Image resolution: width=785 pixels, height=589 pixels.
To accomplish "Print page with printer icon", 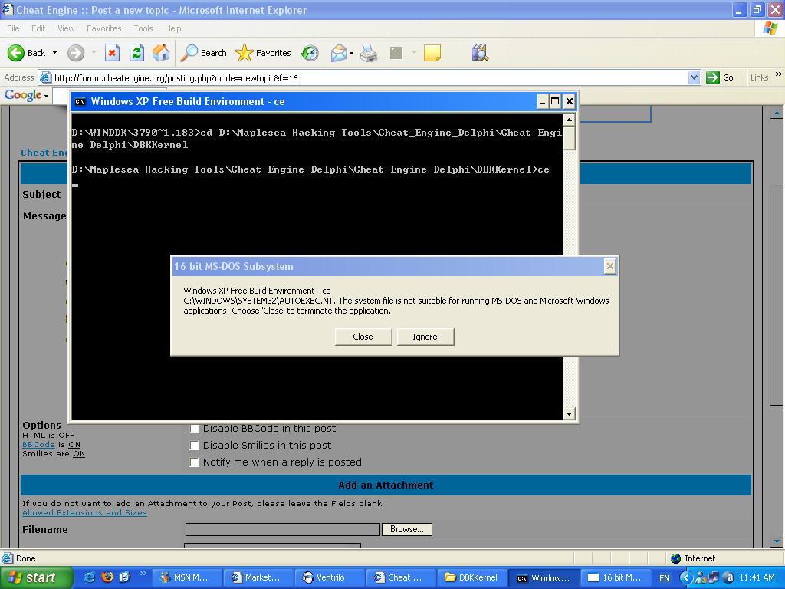I will coord(369,53).
